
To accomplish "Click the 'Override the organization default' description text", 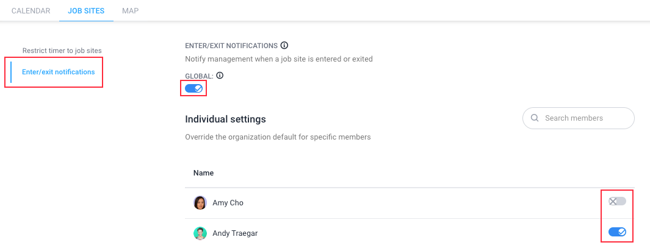I will (278, 136).
